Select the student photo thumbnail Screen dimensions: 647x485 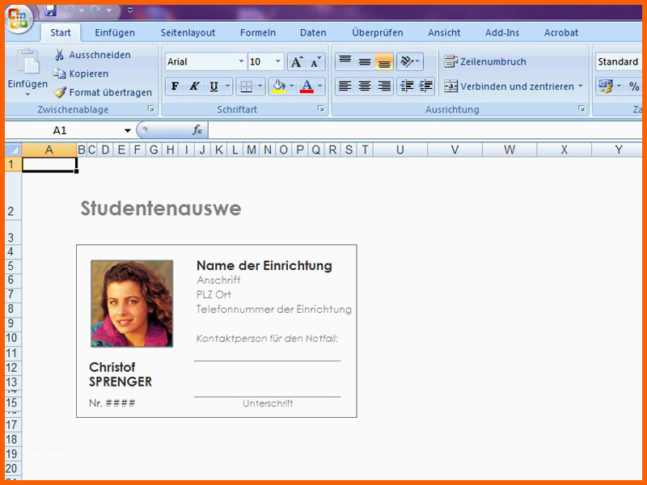pyautogui.click(x=132, y=303)
